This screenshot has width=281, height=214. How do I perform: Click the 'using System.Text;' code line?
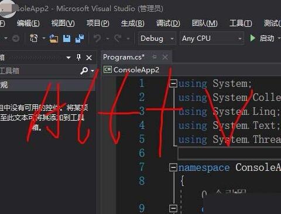click(229, 126)
